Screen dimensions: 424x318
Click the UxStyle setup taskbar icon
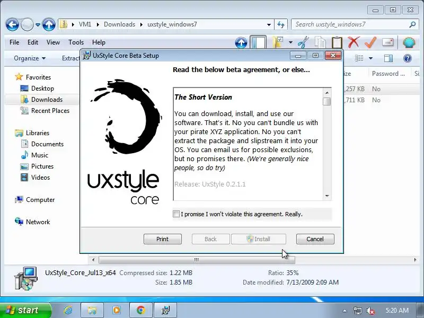pos(165,310)
